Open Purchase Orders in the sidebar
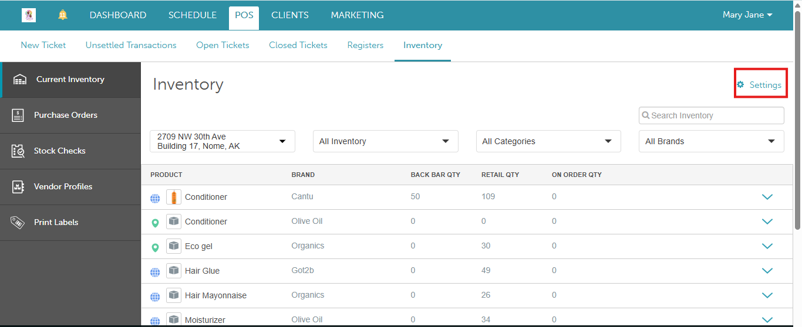The height and width of the screenshot is (327, 802). [70, 115]
